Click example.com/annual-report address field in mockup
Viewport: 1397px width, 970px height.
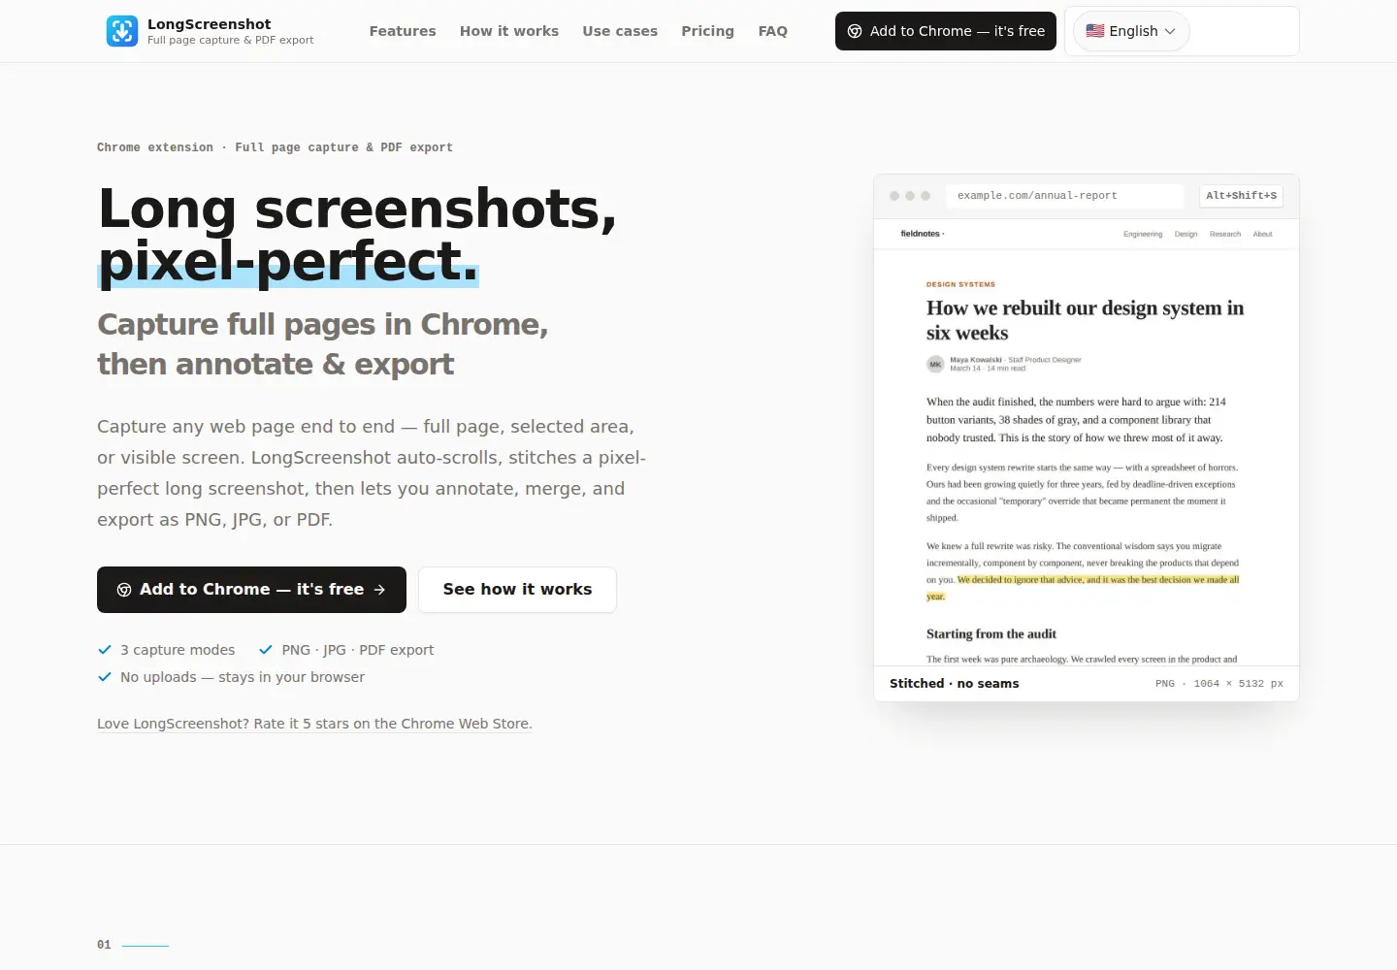(1064, 196)
